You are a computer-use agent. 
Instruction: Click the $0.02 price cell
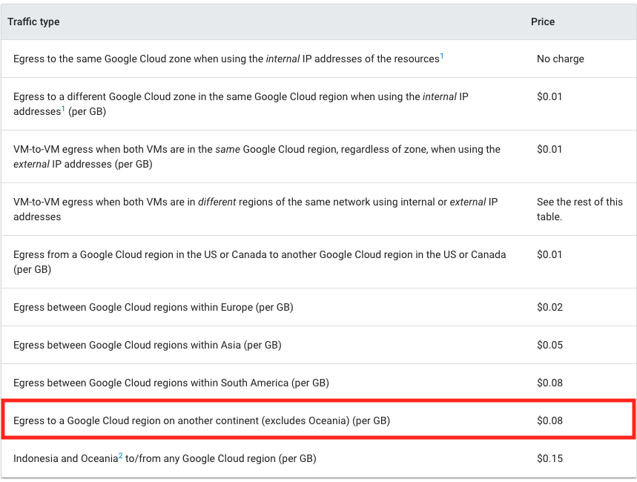(549, 307)
